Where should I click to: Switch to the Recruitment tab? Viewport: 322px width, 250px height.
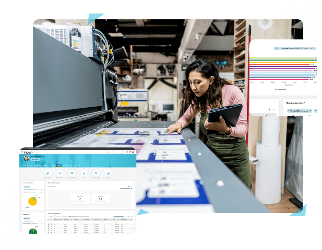[x=30, y=166]
